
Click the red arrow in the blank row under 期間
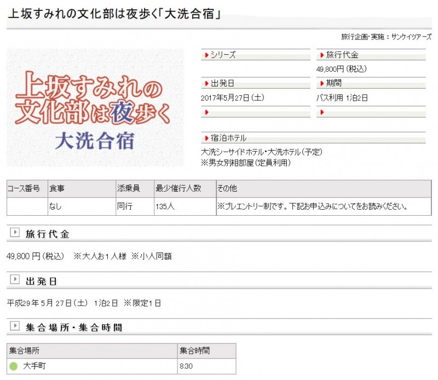pos(322,112)
